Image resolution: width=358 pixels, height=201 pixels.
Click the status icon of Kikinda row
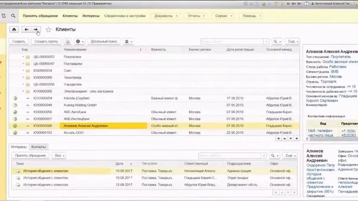click(15, 98)
